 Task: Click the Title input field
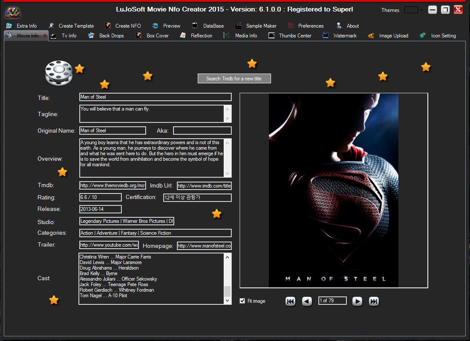[155, 97]
